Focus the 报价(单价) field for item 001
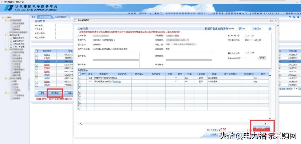The image size is (301, 144). (x=247, y=78)
